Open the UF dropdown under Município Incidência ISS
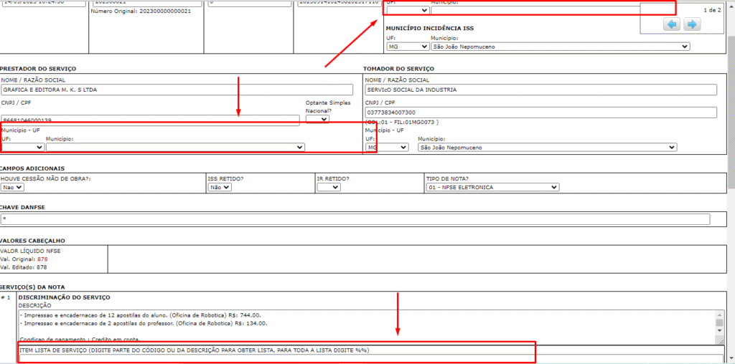The width and height of the screenshot is (735, 364). (x=408, y=47)
